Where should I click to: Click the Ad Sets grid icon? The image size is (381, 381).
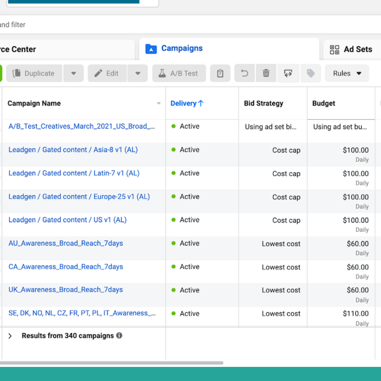tap(334, 50)
